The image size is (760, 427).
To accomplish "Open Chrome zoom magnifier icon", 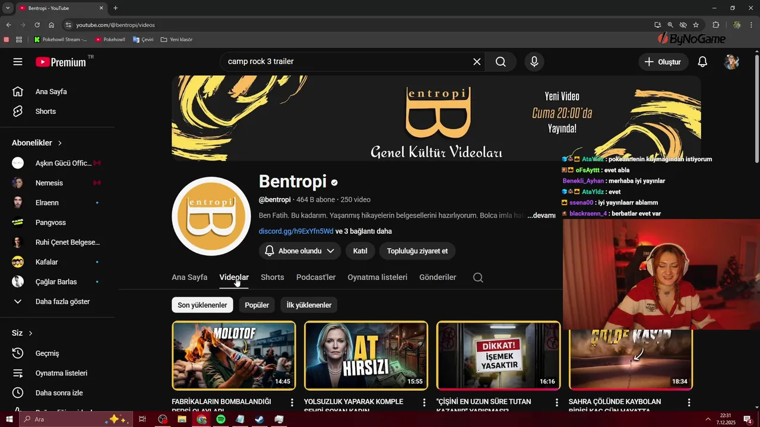I will point(670,25).
